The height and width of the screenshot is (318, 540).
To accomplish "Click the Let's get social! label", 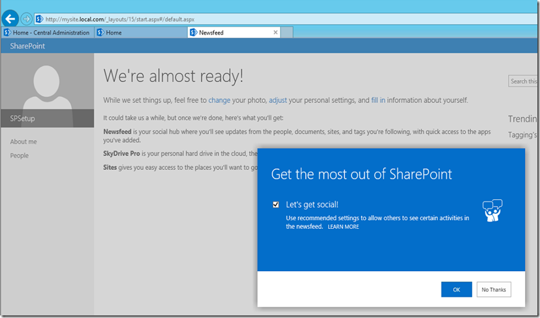I will tap(312, 205).
